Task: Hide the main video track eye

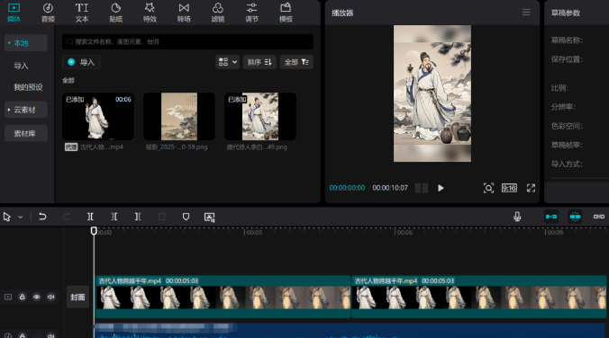Action: (x=37, y=297)
